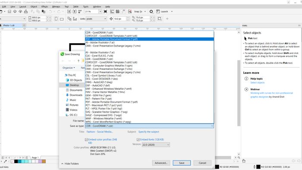Open the Save as type dropdown
This screenshot has height=170, width=302.
149,126
